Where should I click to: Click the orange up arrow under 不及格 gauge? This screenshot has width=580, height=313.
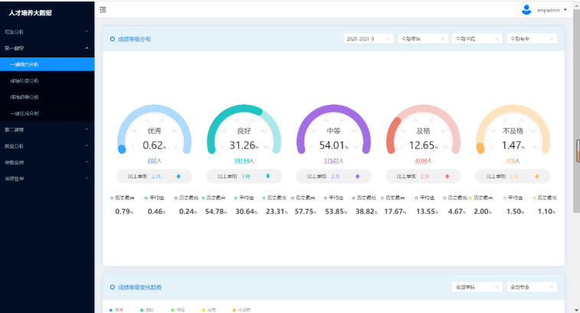(x=537, y=176)
